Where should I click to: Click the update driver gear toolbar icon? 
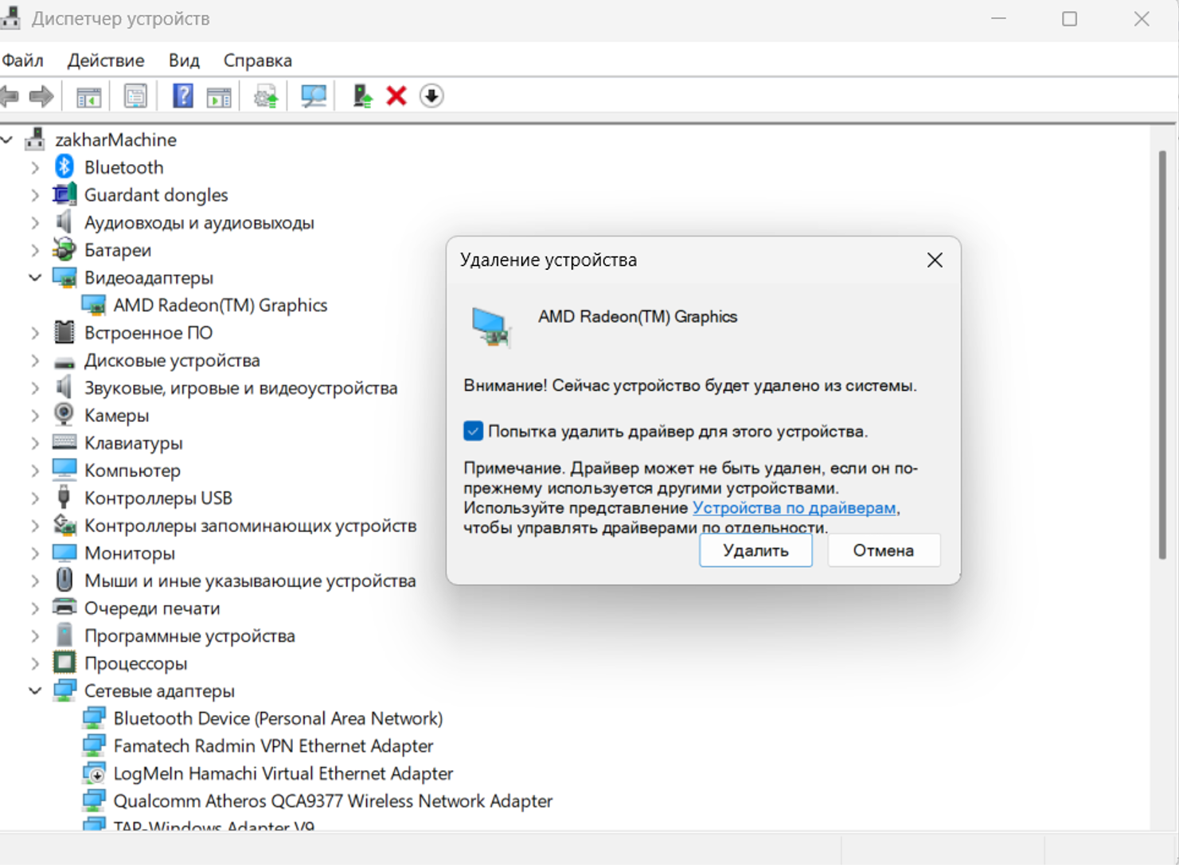click(266, 96)
